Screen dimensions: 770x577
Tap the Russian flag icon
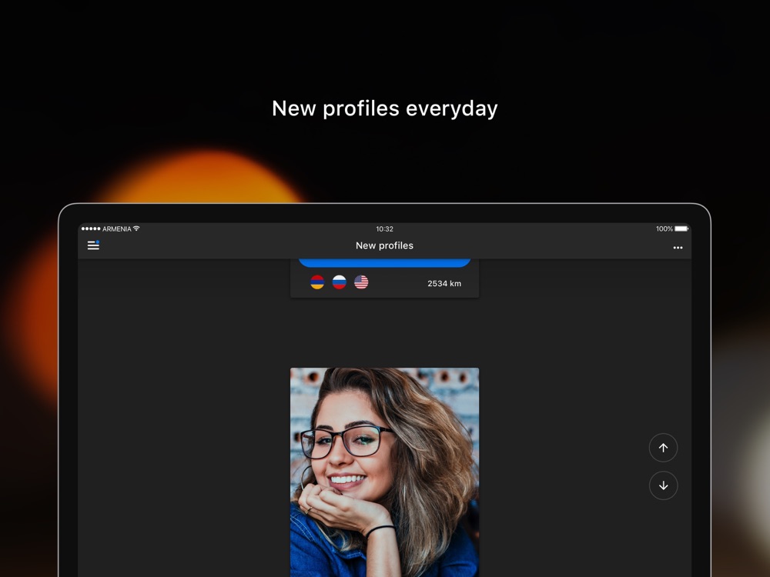point(339,282)
